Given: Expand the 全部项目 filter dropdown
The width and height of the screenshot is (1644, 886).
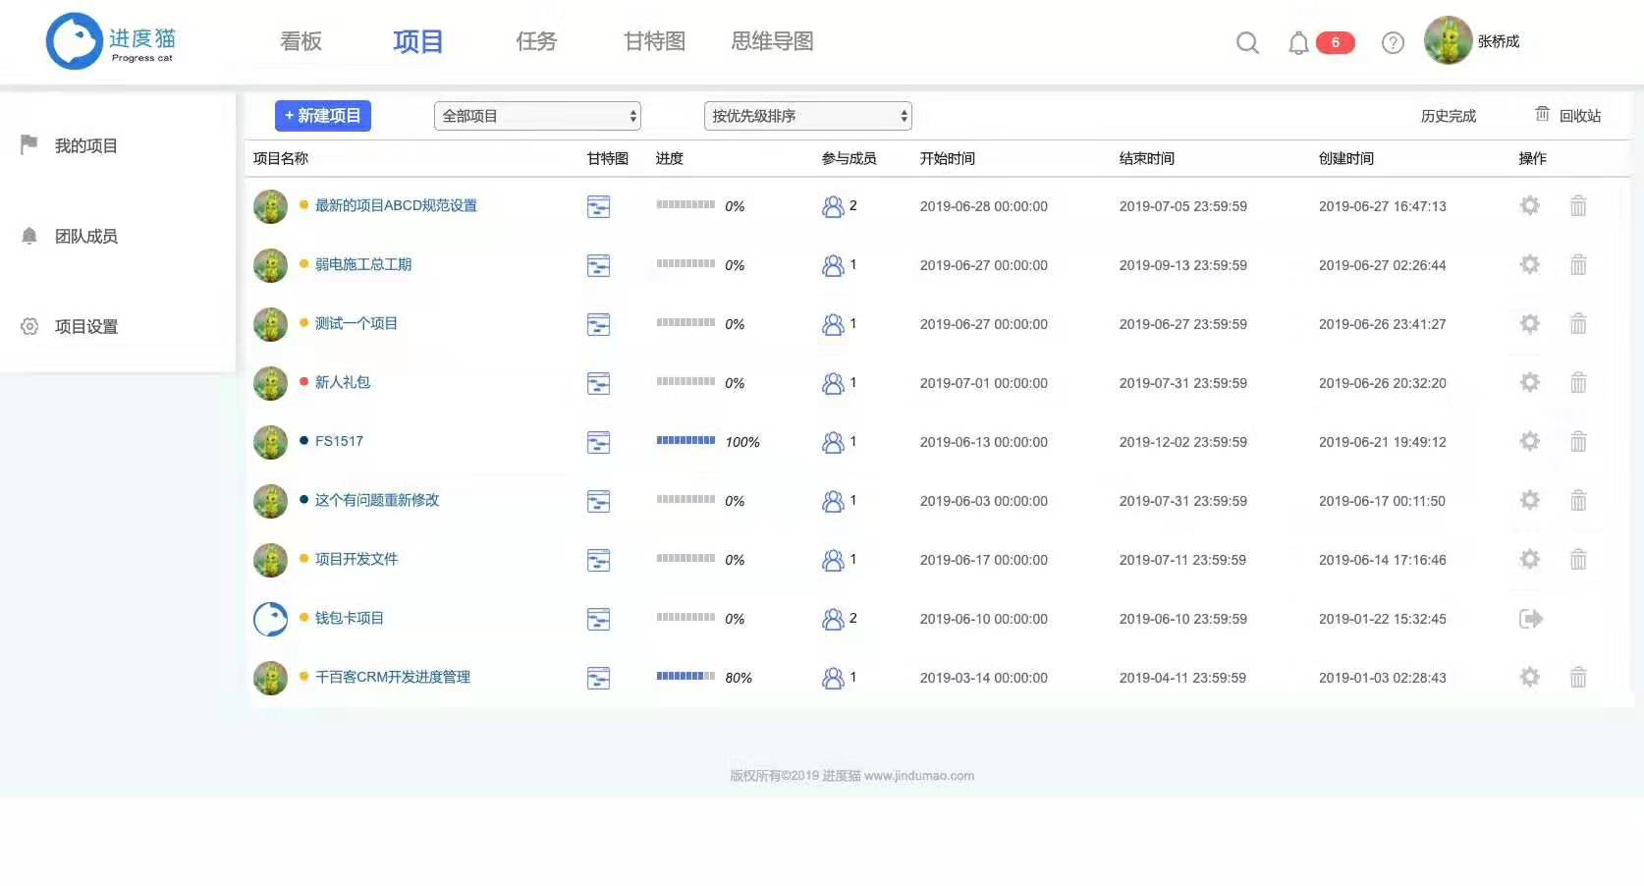Looking at the screenshot, I should point(537,116).
